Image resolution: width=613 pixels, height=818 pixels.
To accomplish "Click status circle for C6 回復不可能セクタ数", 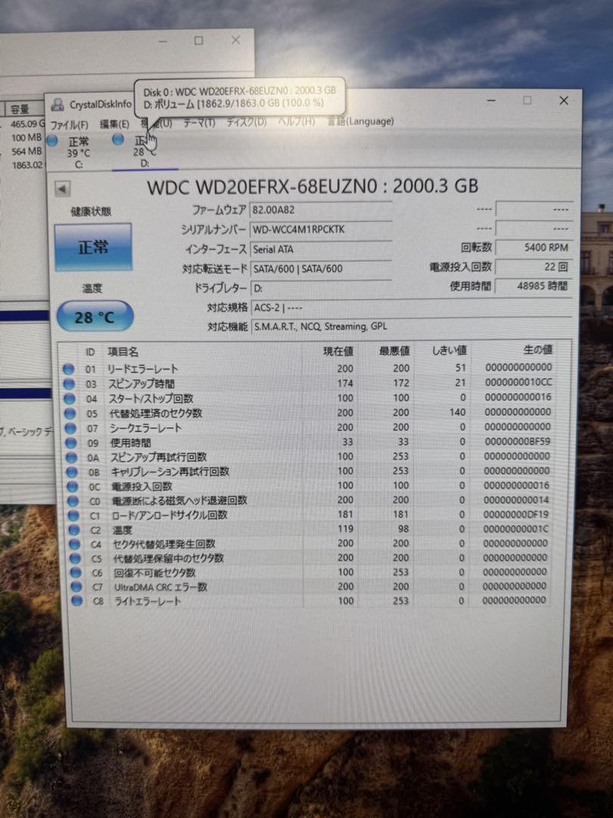I will click(76, 573).
